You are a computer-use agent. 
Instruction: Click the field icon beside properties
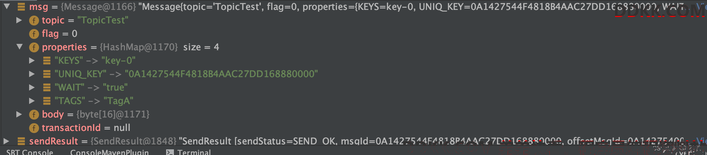(34, 47)
